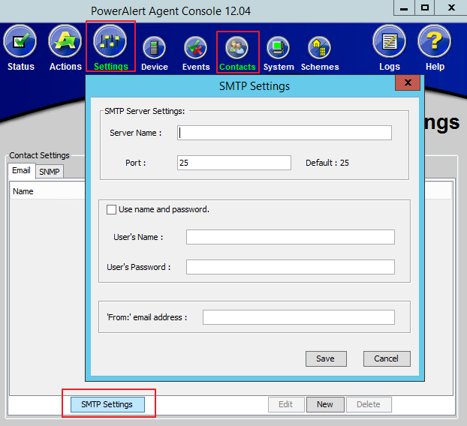
Task: Open the Device section icon
Action: click(x=154, y=47)
